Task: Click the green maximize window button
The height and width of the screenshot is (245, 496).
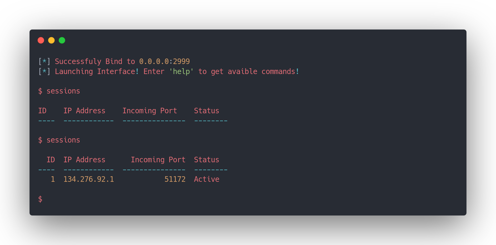Action: click(x=62, y=40)
